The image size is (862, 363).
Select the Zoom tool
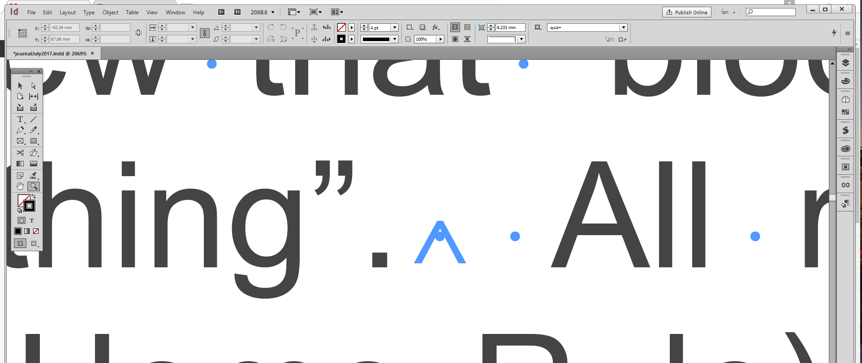(x=34, y=186)
